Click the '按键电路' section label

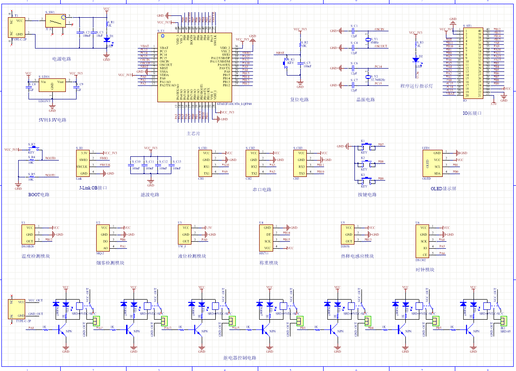[x=367, y=195]
